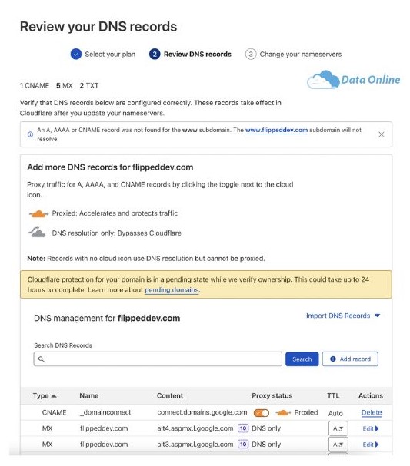Click the Data Online cloud logo
The image size is (410, 466).
click(353, 80)
